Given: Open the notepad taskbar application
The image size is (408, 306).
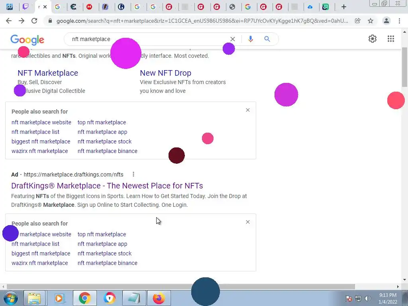Looking at the screenshot, I should 134,298.
